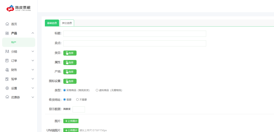Focus the 标题 input field

(134, 34)
